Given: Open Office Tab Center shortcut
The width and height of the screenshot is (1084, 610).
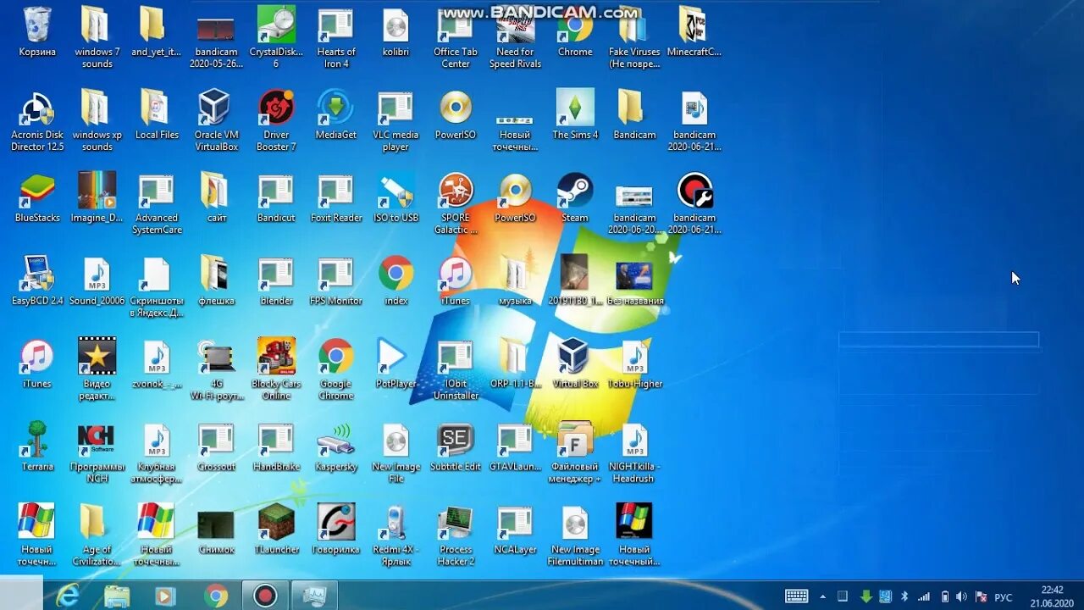Looking at the screenshot, I should (x=456, y=25).
